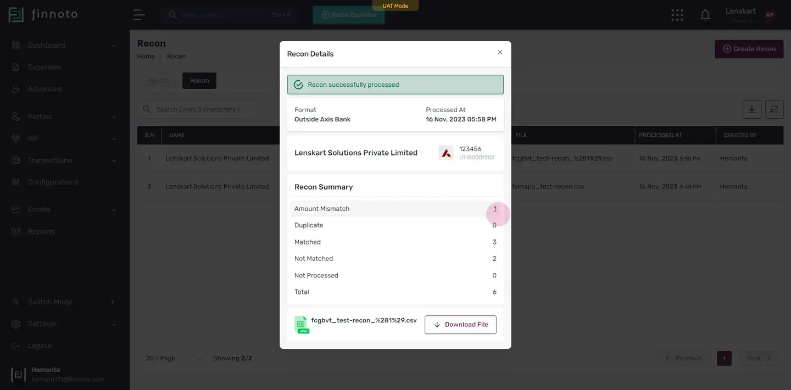Click the Create Recon button
This screenshot has width=791, height=390.
pos(749,49)
